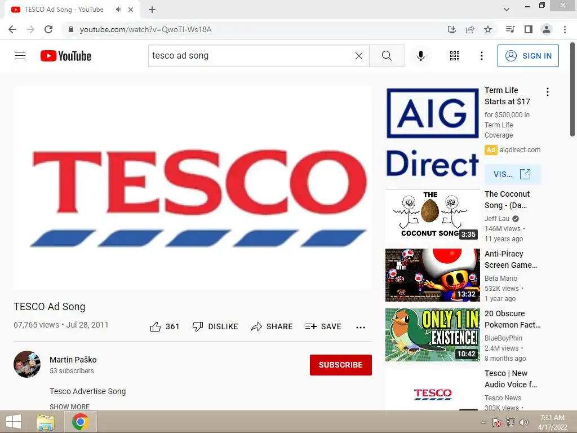
Task: Open media controls in Chrome toolbar
Action: click(x=510, y=29)
